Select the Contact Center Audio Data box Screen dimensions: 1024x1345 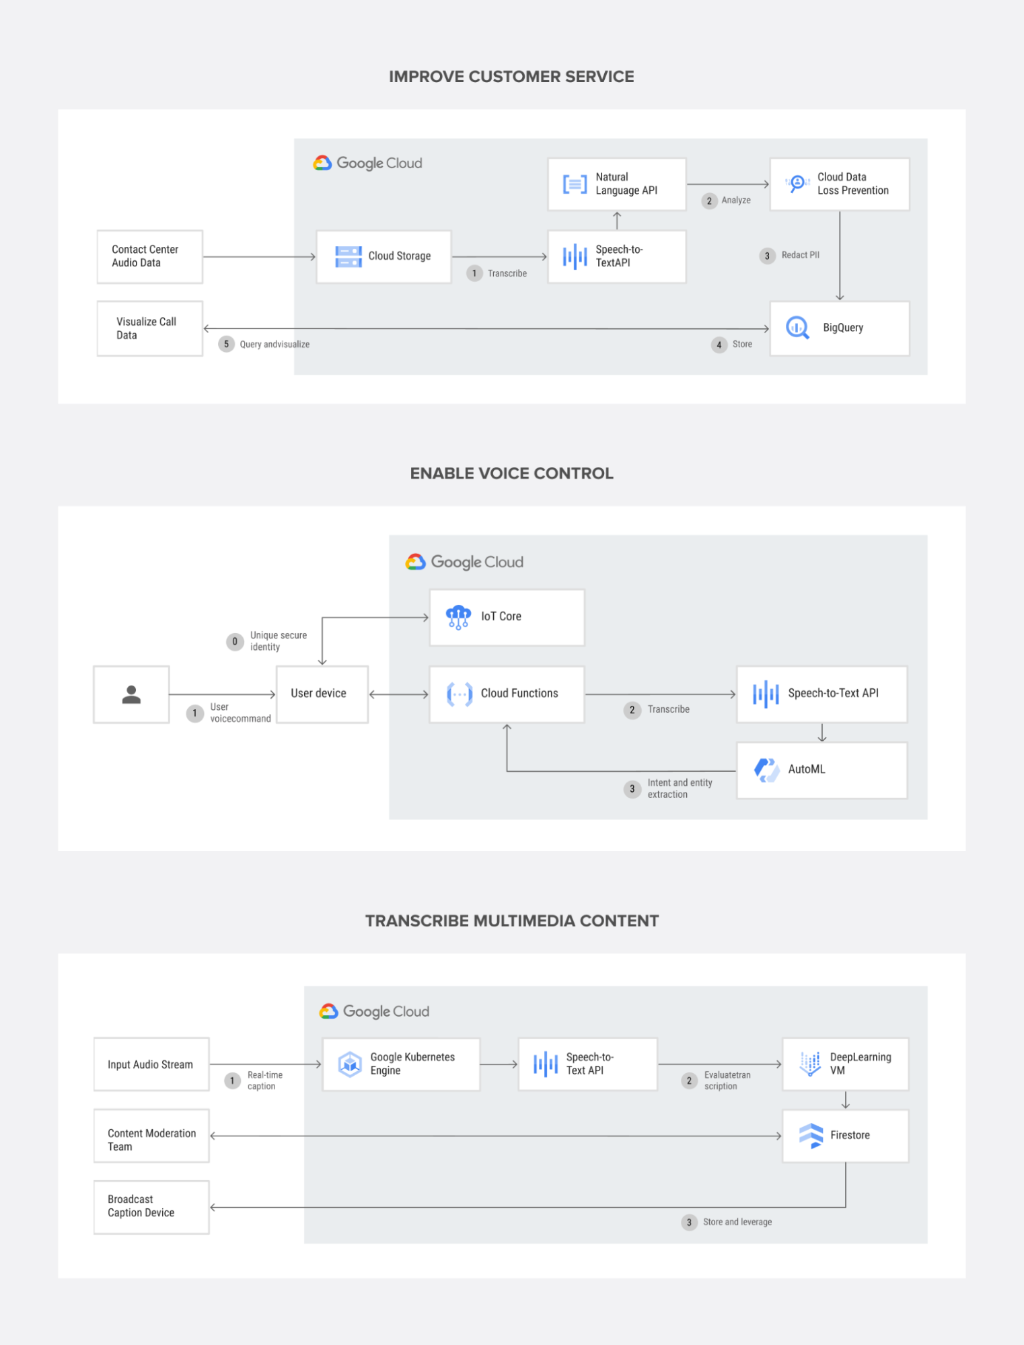coord(149,256)
